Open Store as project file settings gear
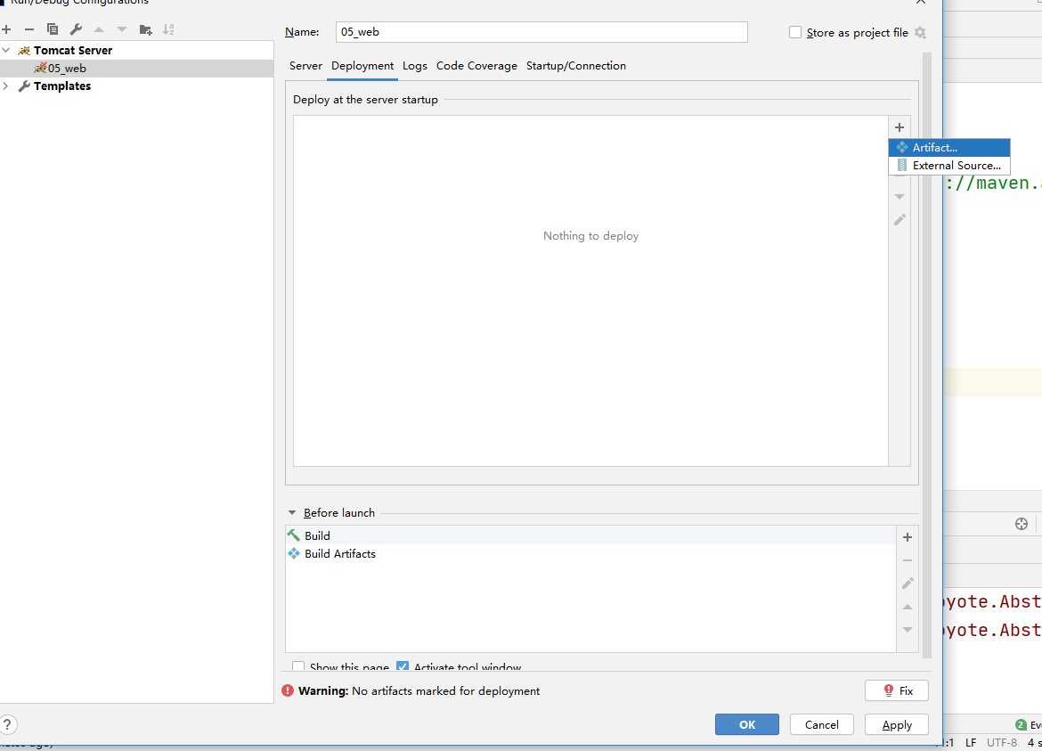This screenshot has height=751, width=1042. tap(919, 32)
